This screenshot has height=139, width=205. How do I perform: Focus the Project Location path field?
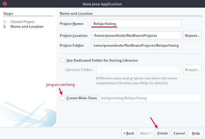(136, 36)
